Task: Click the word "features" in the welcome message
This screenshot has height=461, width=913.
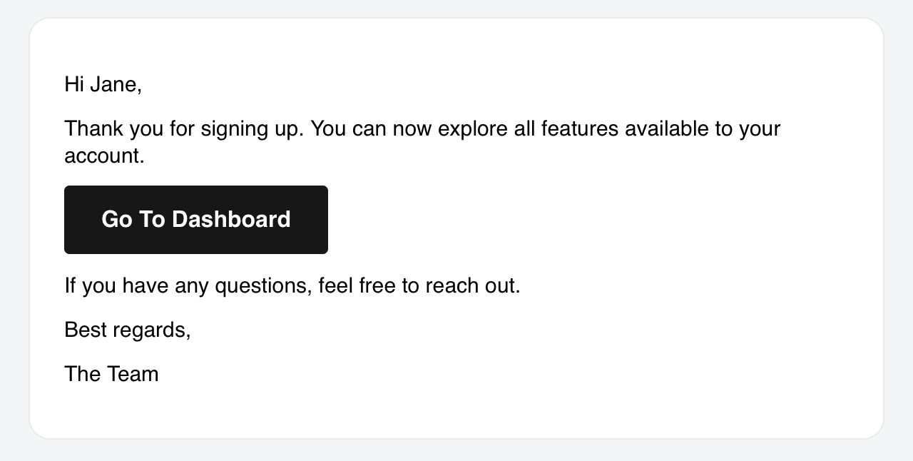Action: click(x=580, y=129)
